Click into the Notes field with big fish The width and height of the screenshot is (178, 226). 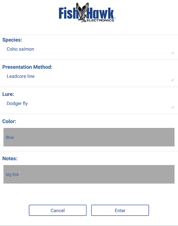pyautogui.click(x=89, y=174)
